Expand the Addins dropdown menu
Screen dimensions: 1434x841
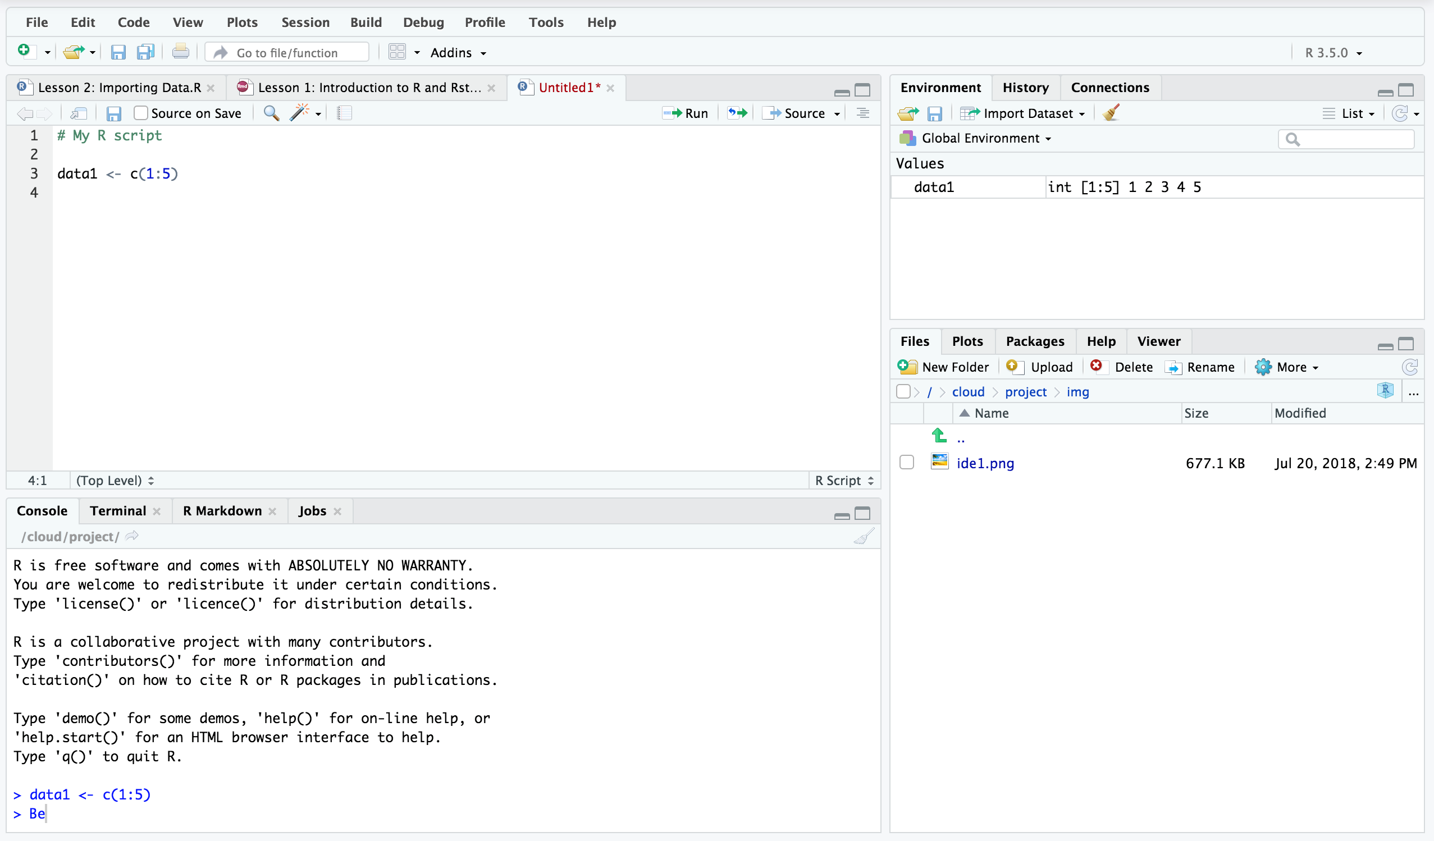pyautogui.click(x=456, y=52)
